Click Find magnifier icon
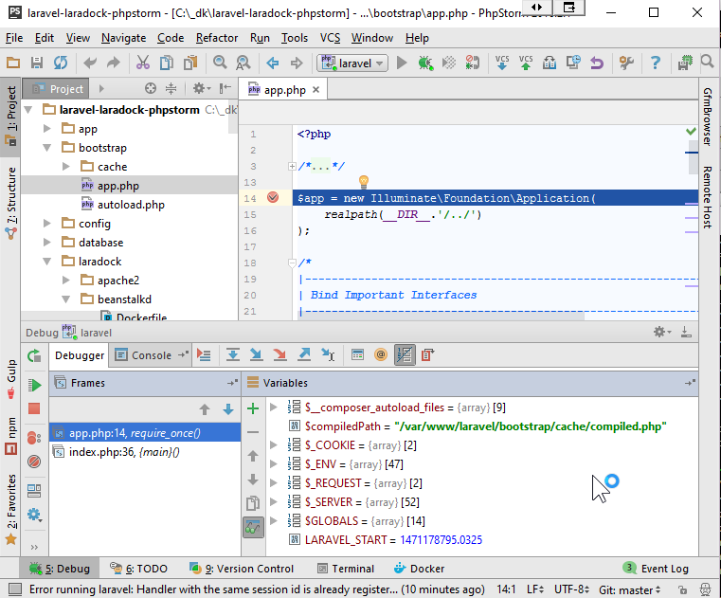The image size is (721, 598). click(x=220, y=63)
